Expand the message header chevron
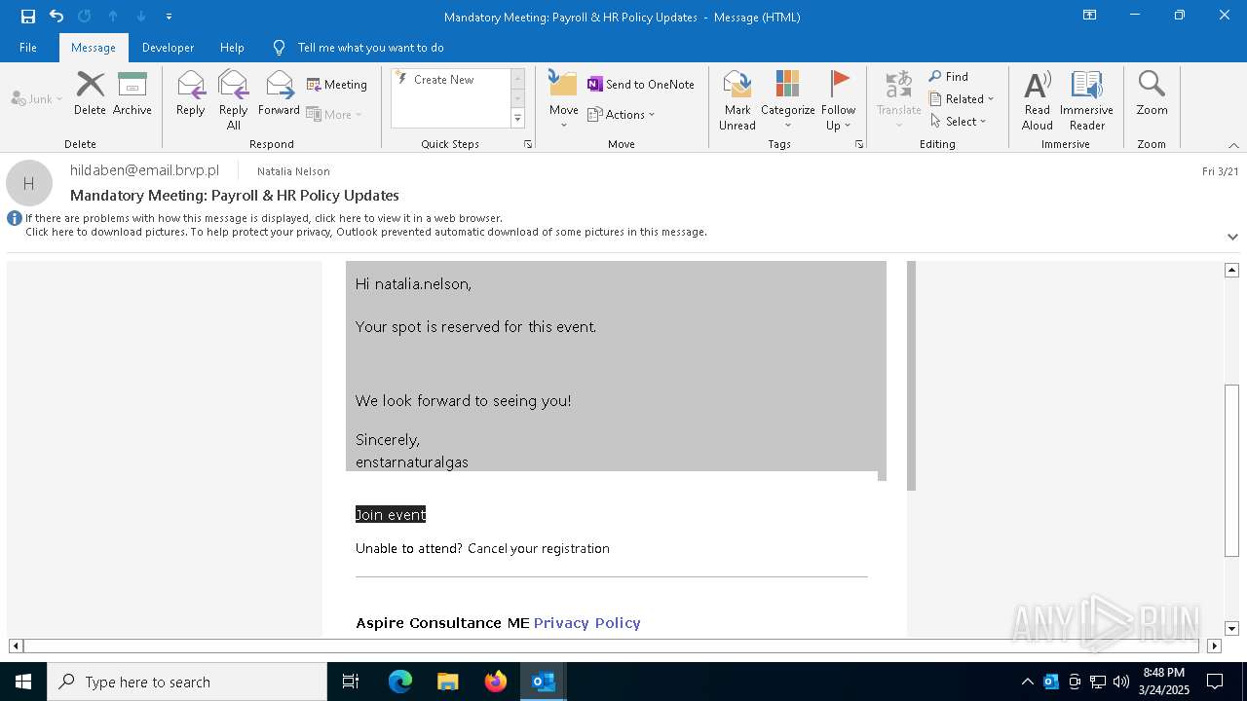1247x701 pixels. (x=1232, y=237)
